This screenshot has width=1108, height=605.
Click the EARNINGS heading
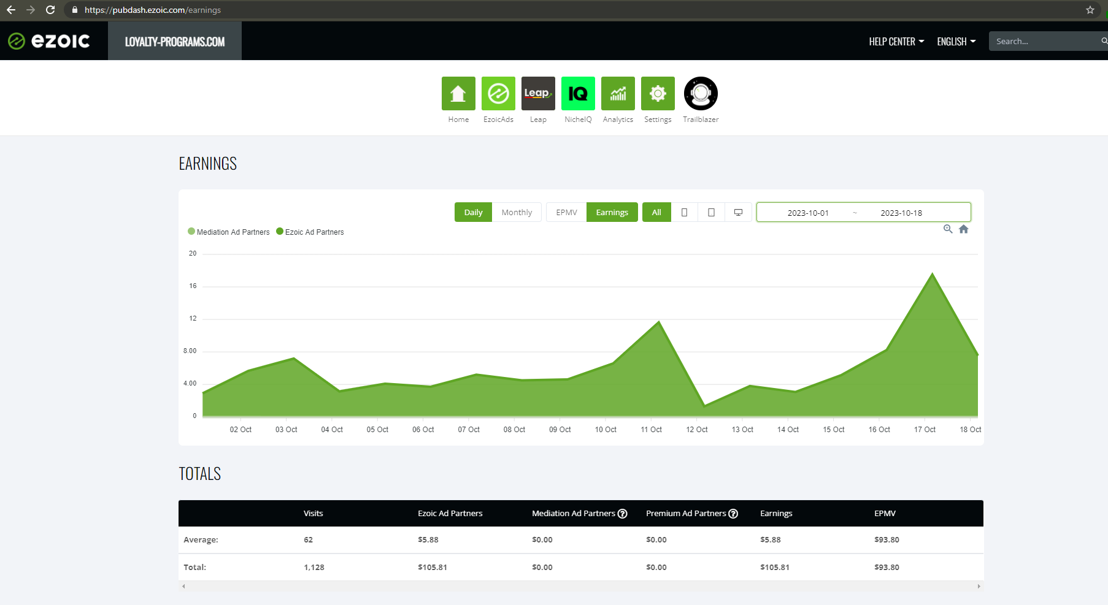pyautogui.click(x=208, y=164)
